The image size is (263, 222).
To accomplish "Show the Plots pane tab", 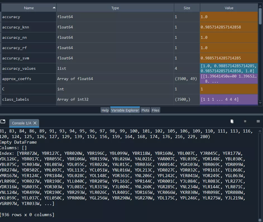I will coord(145,110).
